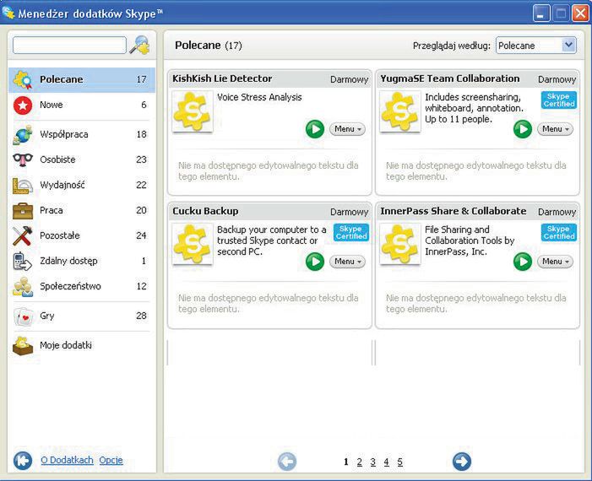Select the Gry category label
Image resolution: width=592 pixels, height=481 pixels.
(46, 316)
